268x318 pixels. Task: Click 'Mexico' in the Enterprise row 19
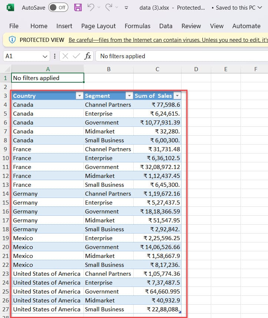click(23, 238)
